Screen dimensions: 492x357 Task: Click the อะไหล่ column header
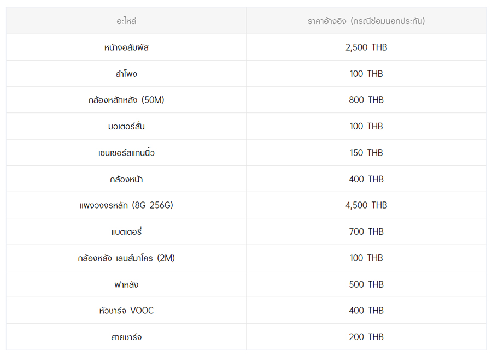pyautogui.click(x=126, y=21)
